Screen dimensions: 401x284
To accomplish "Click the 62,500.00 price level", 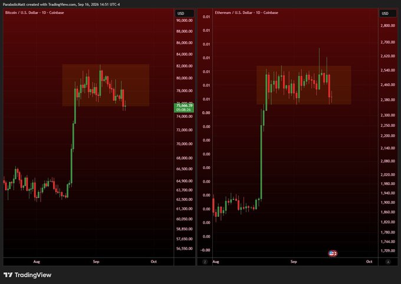I will coord(185,199).
